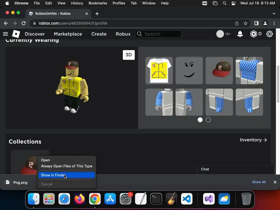Open Inventory link in Collections
Image resolution: width=280 pixels, height=210 pixels.
coord(253,140)
